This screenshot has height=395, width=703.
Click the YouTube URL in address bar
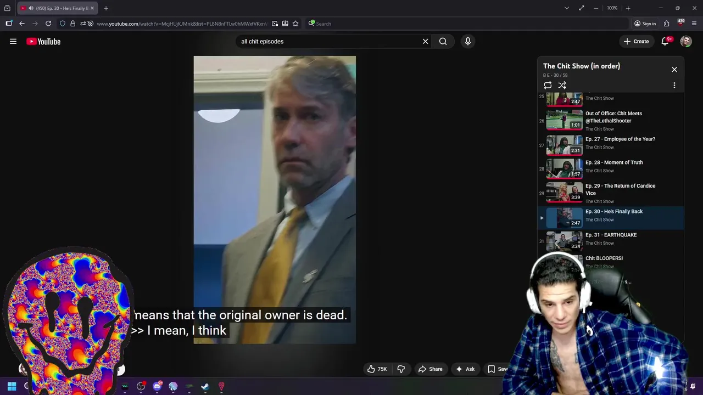pos(182,24)
